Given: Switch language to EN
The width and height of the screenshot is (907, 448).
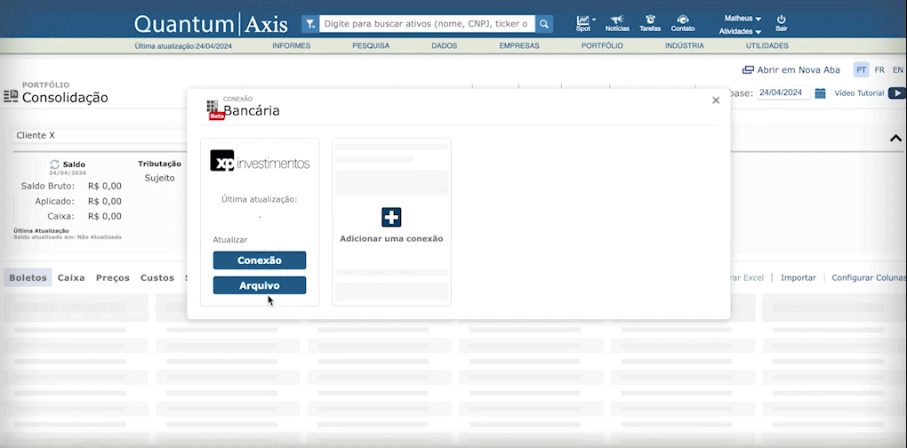Looking at the screenshot, I should click(x=897, y=70).
